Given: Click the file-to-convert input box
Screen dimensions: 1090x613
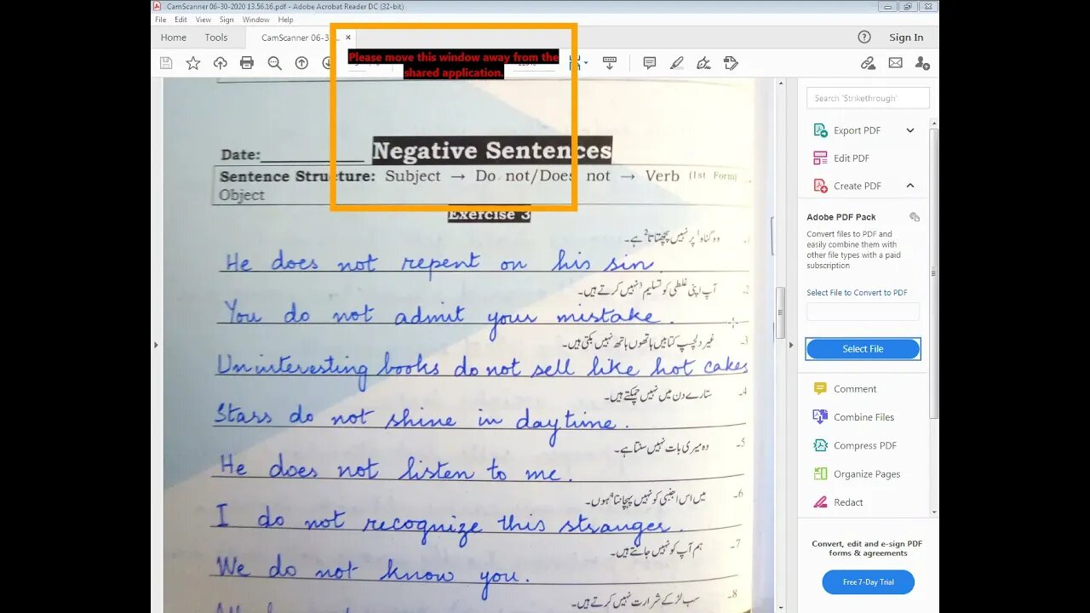Looking at the screenshot, I should point(863,312).
